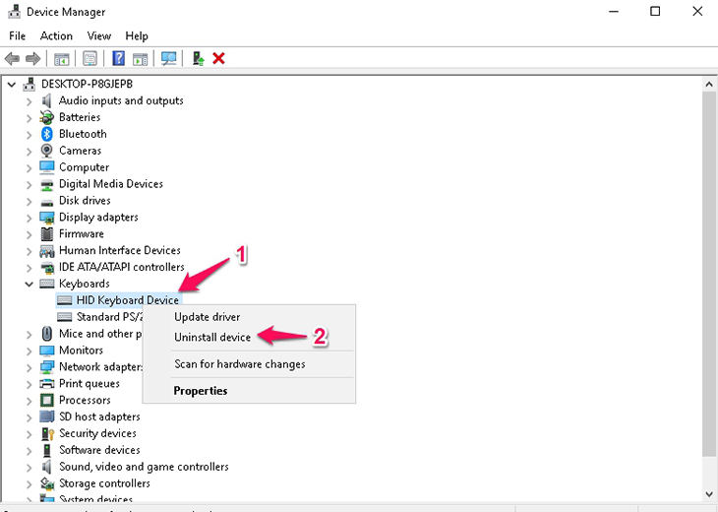Image resolution: width=718 pixels, height=512 pixels.
Task: Expand the Network adapters category
Action: 29,367
